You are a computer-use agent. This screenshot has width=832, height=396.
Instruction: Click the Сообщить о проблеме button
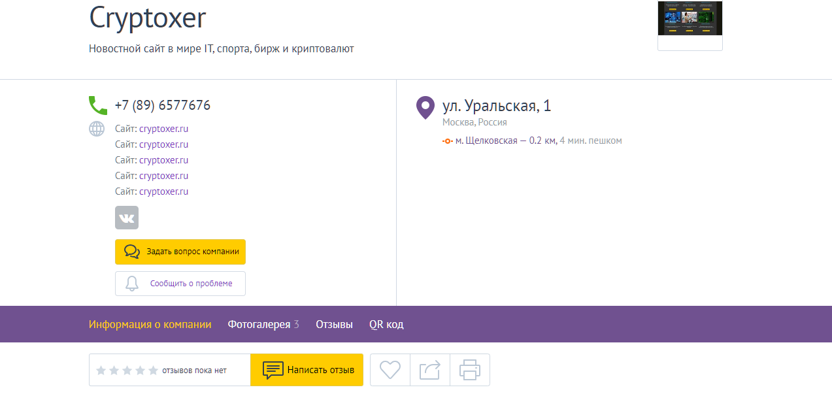(x=180, y=283)
